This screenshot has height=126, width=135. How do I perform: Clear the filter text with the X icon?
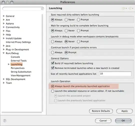tap(42, 9)
